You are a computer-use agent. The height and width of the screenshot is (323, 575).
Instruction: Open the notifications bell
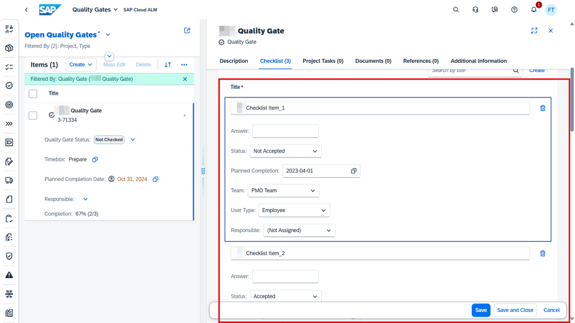point(534,10)
